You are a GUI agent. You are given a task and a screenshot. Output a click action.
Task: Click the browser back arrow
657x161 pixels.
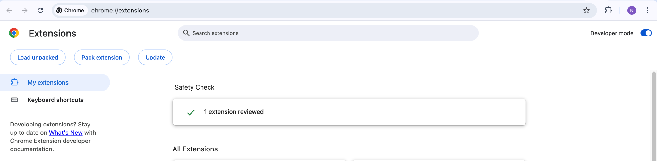click(9, 11)
